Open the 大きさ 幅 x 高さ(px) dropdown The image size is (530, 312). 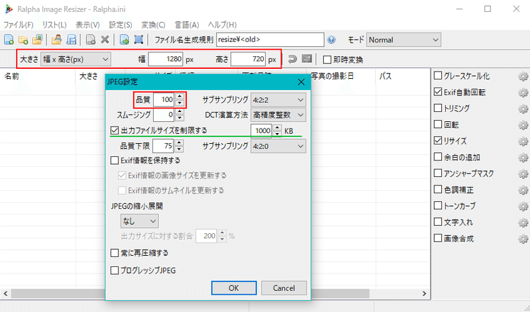76,60
